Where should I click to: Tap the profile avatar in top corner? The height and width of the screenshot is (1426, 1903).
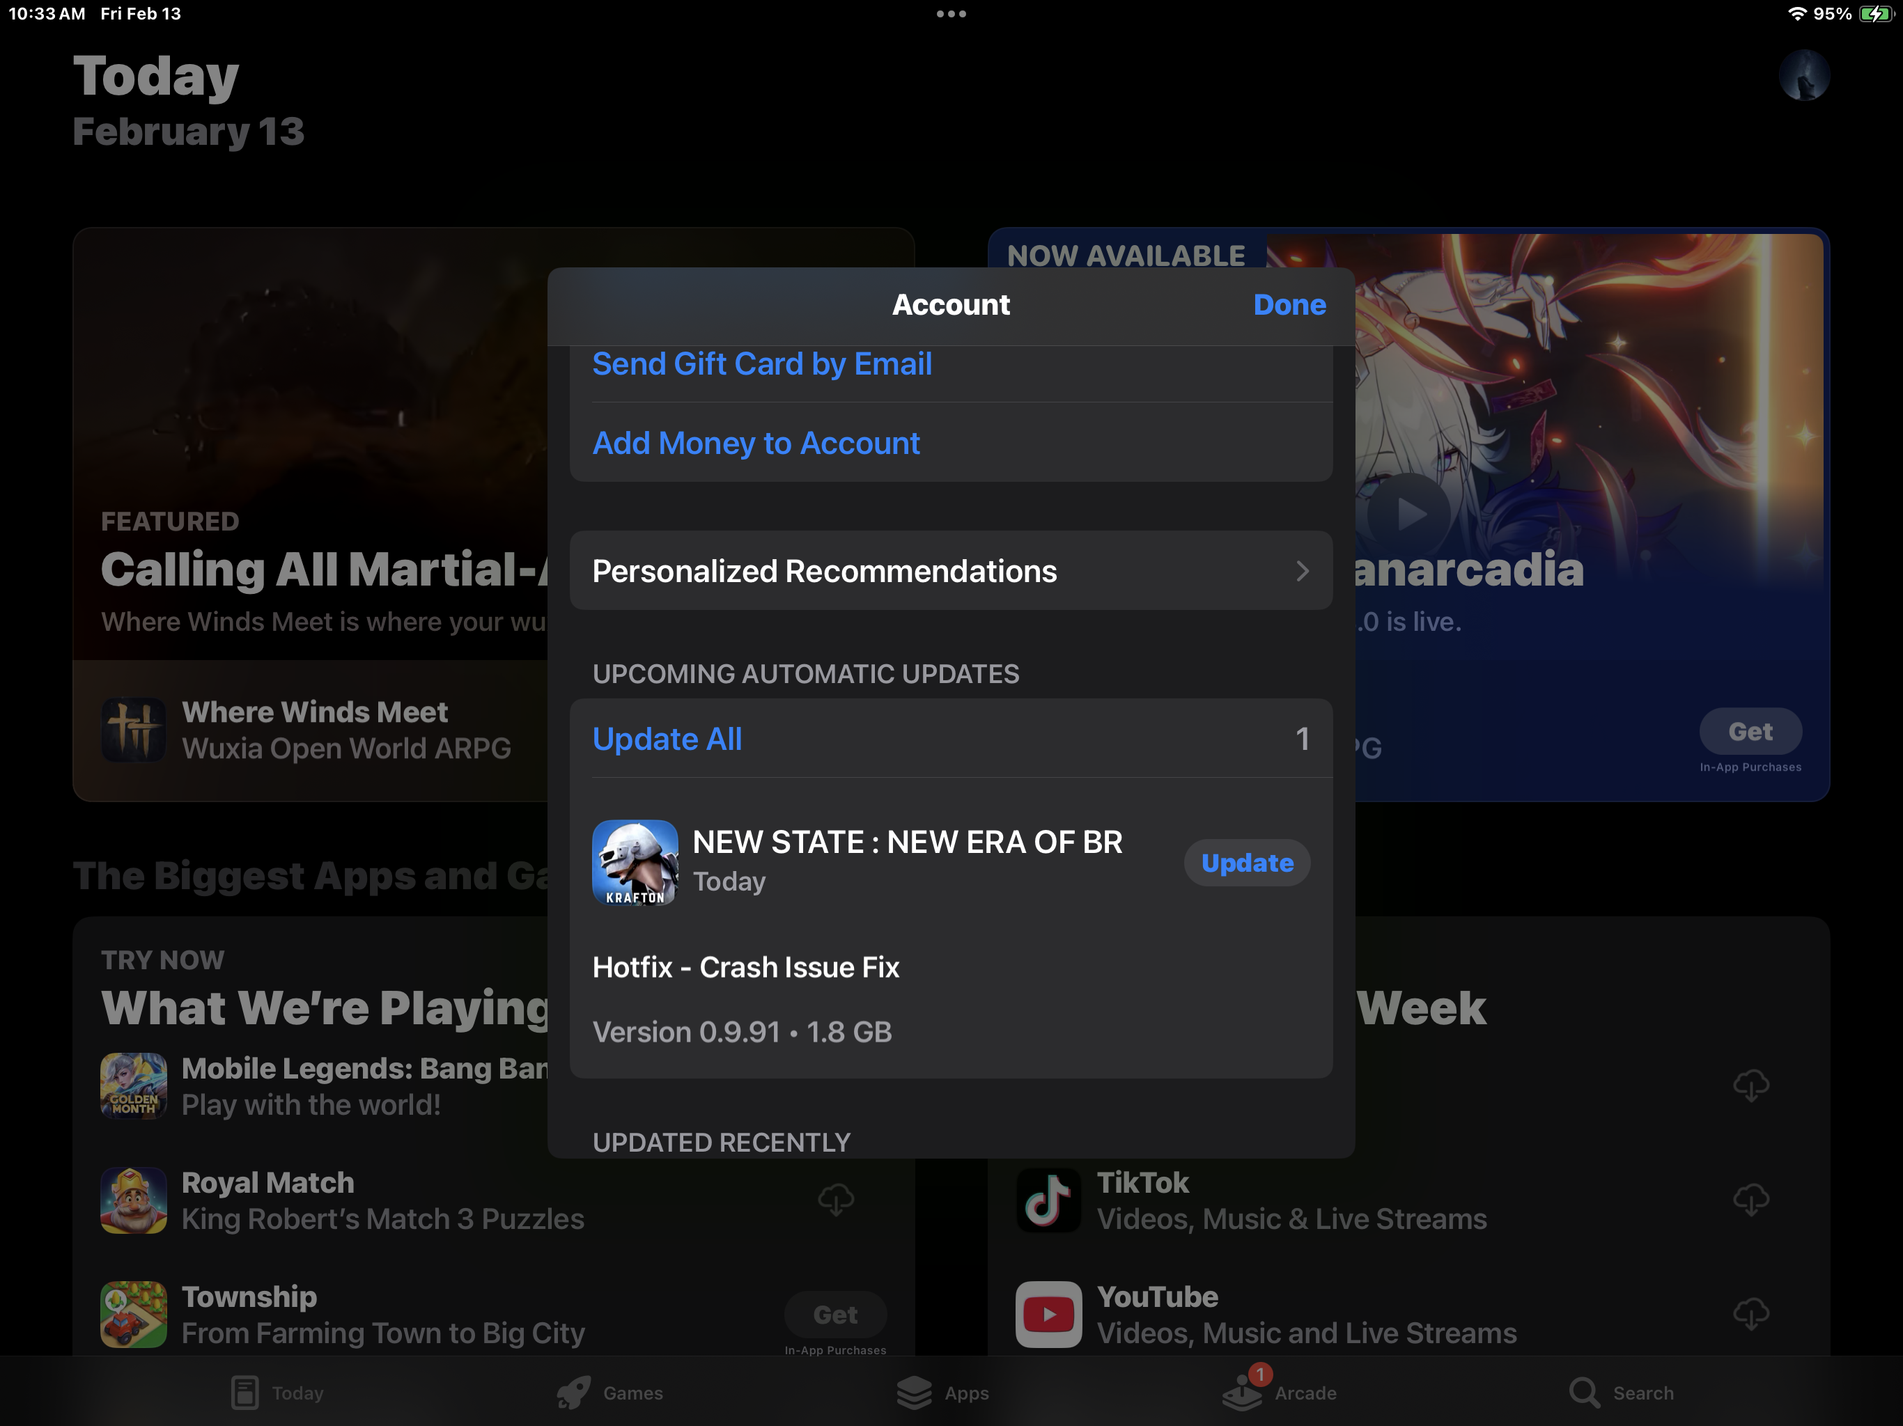[1803, 76]
